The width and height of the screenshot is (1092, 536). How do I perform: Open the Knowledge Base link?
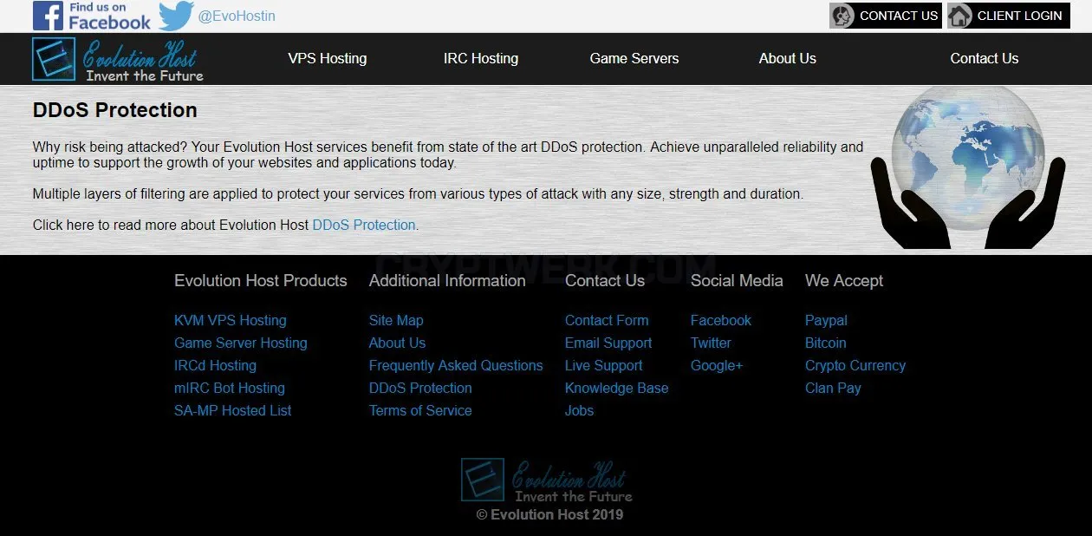point(617,388)
